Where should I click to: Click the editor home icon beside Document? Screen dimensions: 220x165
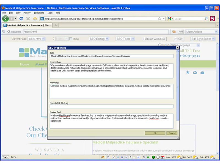pyautogui.click(x=8, y=32)
